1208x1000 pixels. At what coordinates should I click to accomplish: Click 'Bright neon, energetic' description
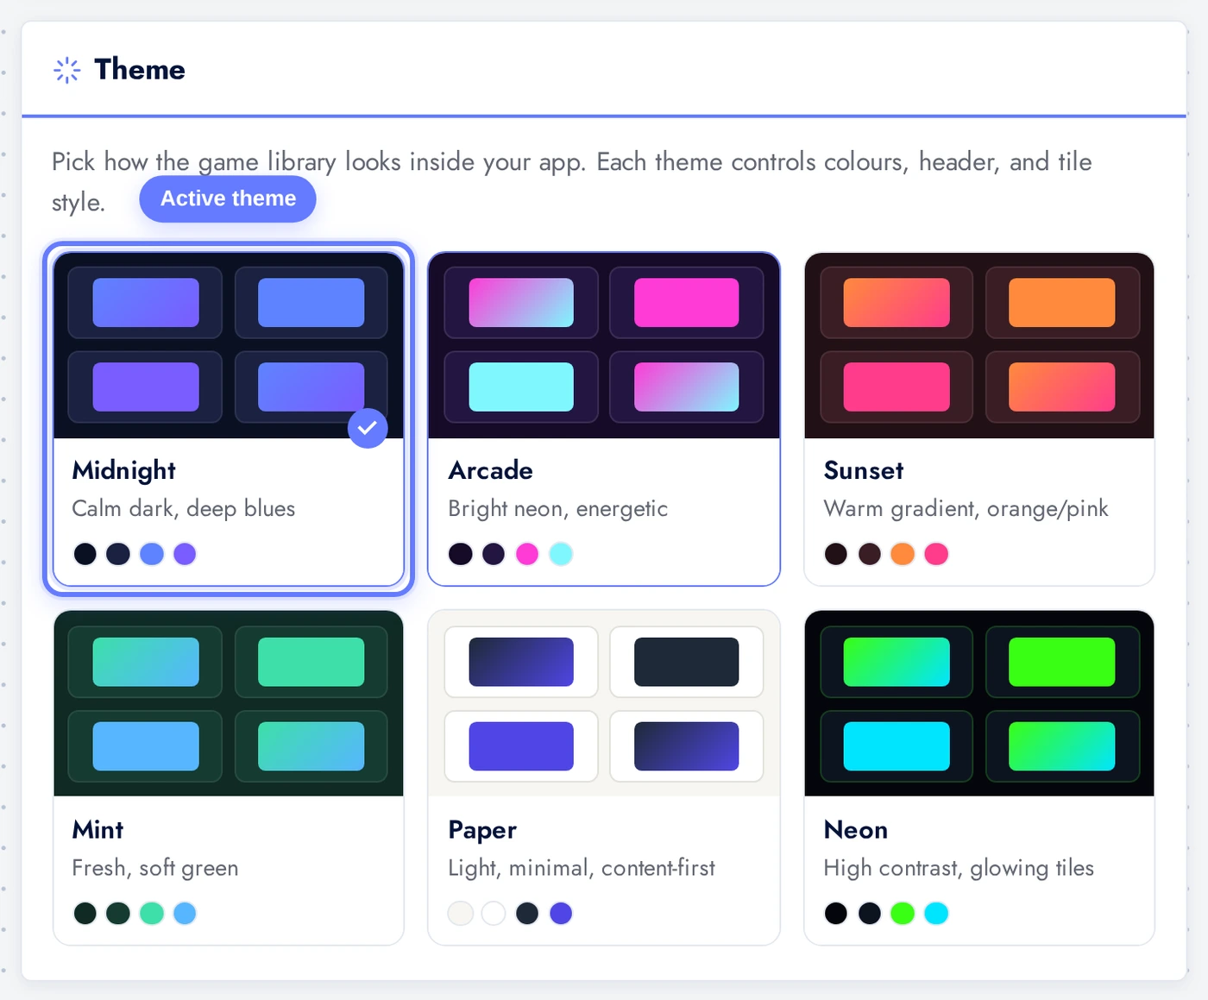tap(558, 509)
